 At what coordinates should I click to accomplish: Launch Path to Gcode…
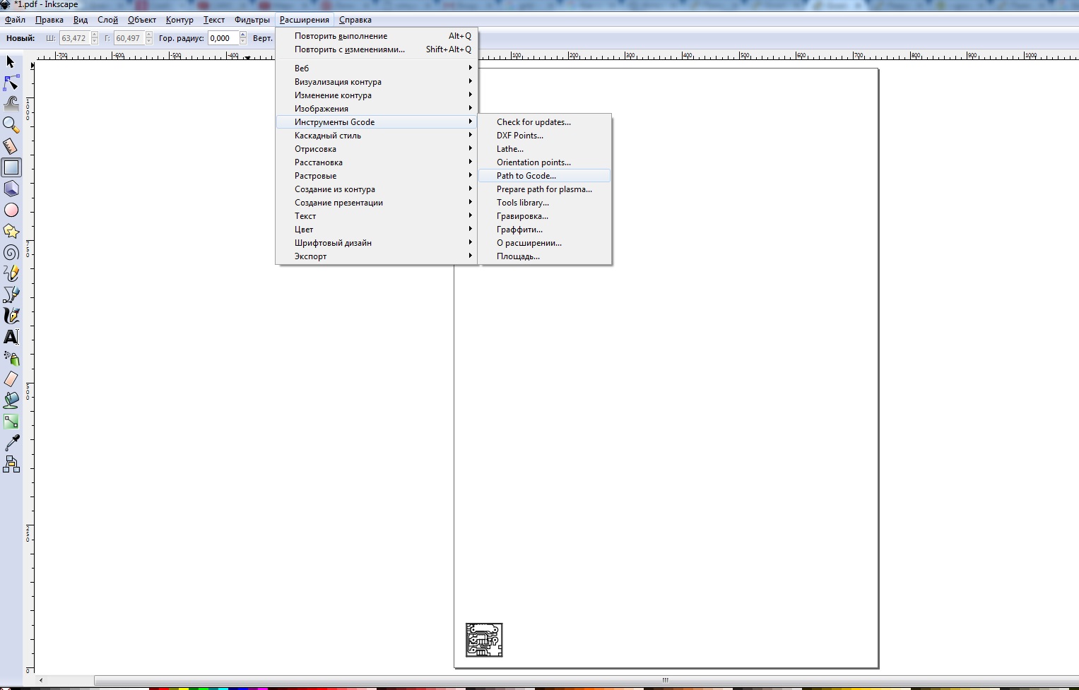point(545,176)
